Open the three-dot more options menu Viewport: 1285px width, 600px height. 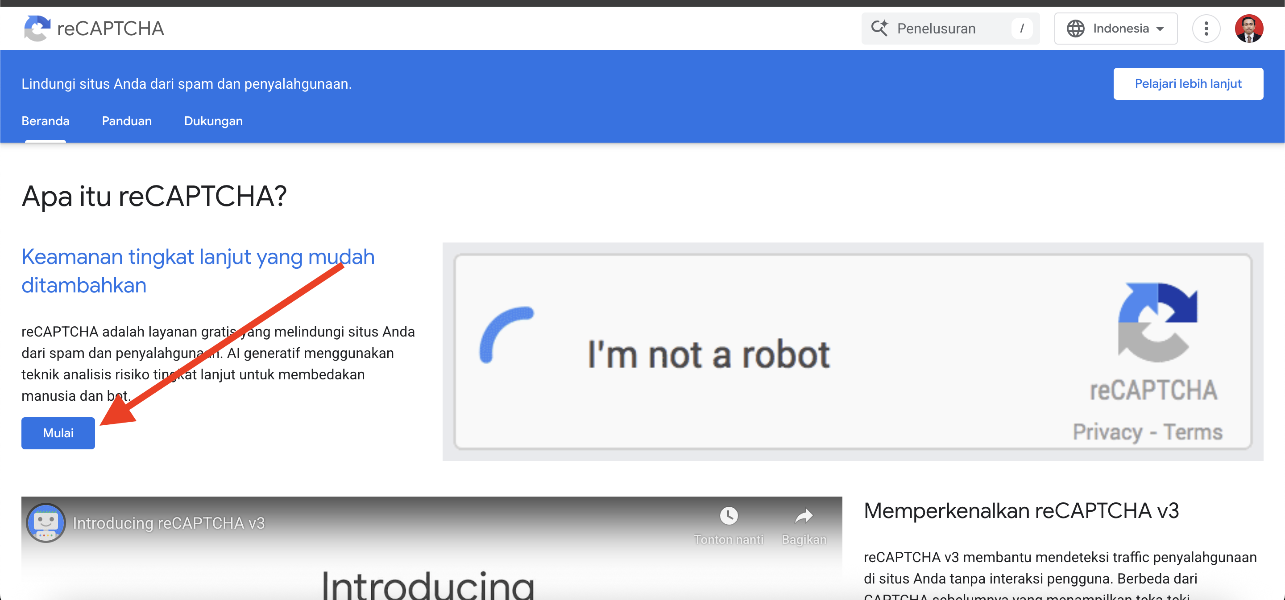tap(1206, 29)
